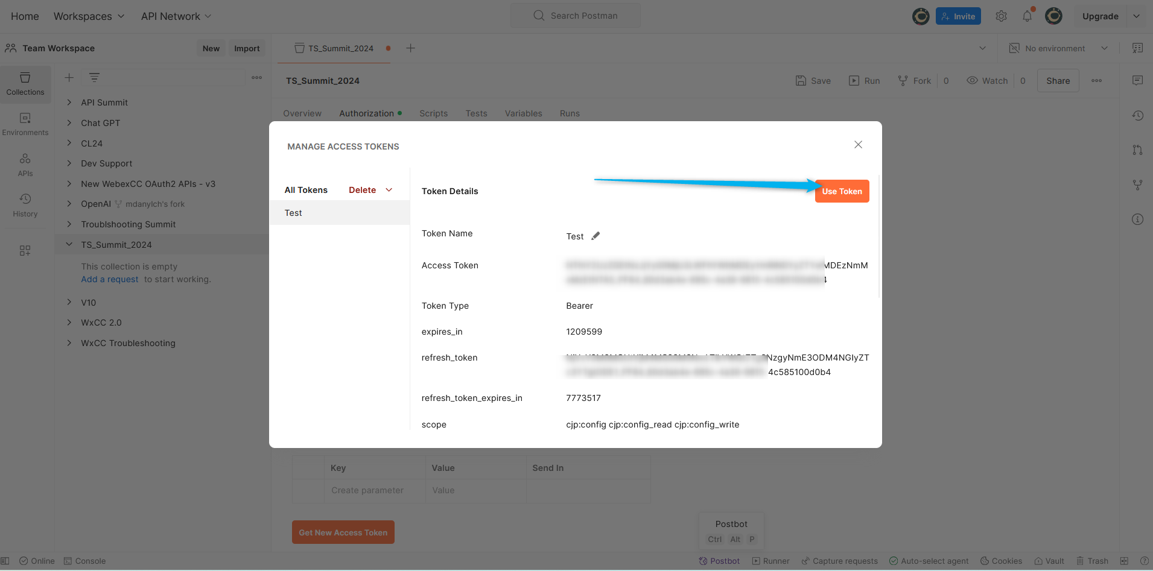This screenshot has height=571, width=1153.
Task: Open the Upgrade dropdown chevron
Action: (1136, 16)
